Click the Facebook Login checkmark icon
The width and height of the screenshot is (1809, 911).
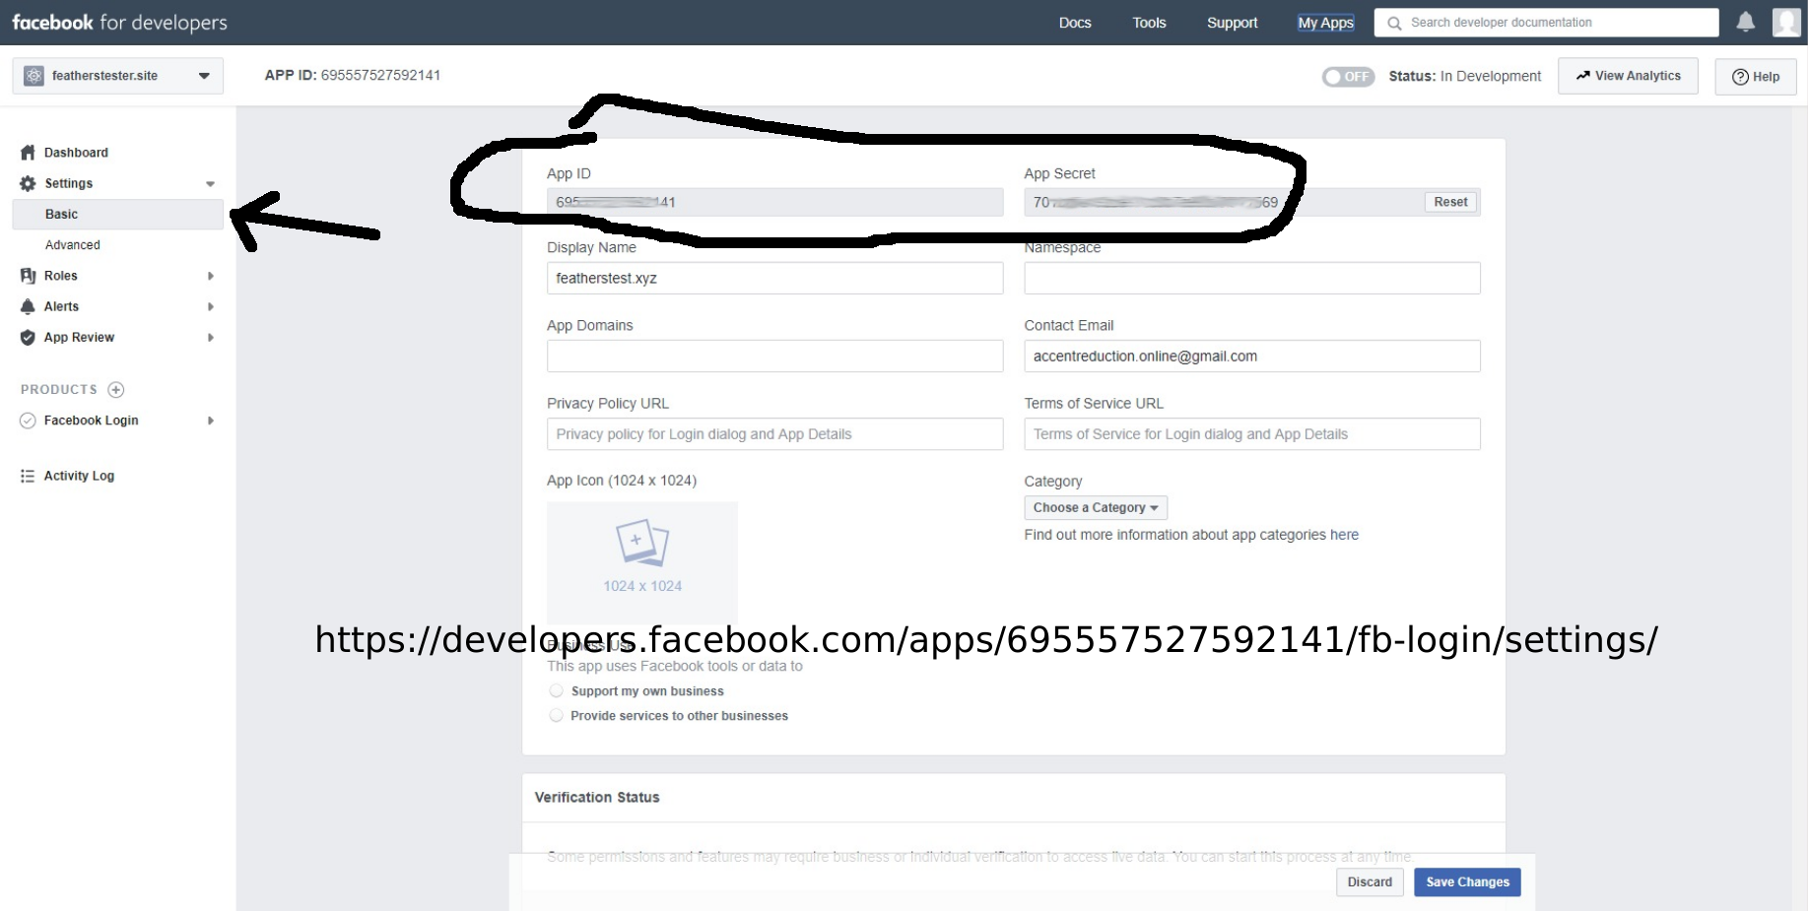(x=28, y=421)
